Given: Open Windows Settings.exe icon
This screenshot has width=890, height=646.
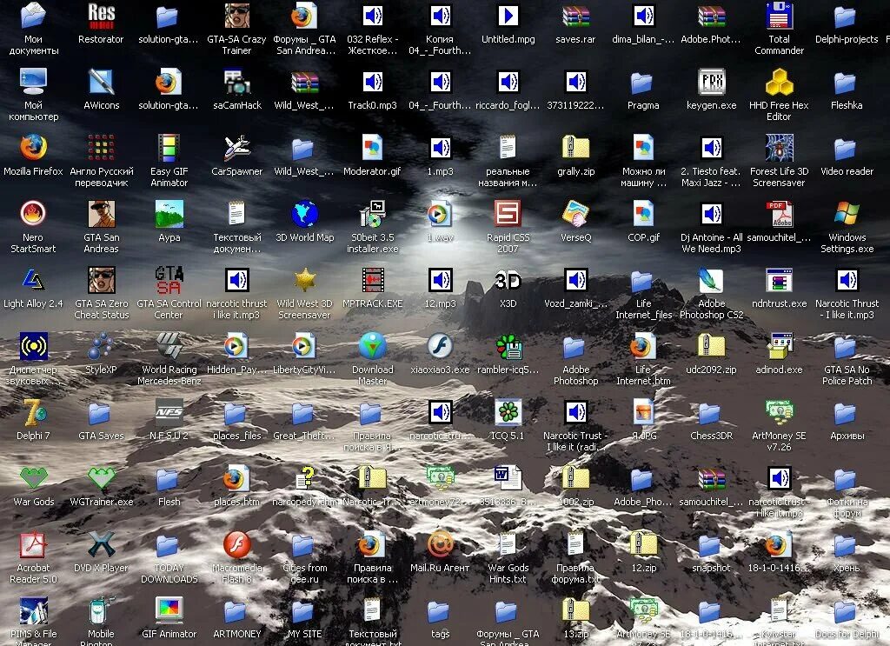Looking at the screenshot, I should click(x=847, y=214).
